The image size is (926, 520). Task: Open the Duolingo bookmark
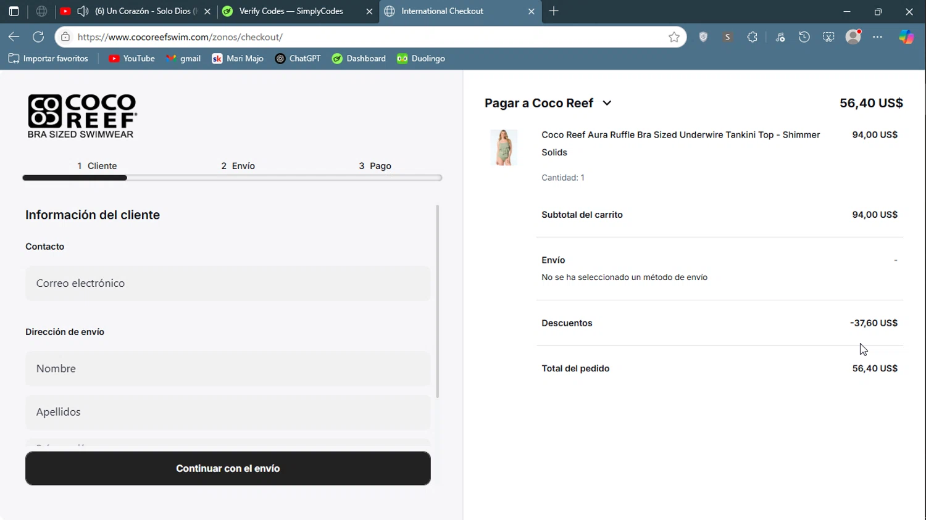tap(421, 59)
